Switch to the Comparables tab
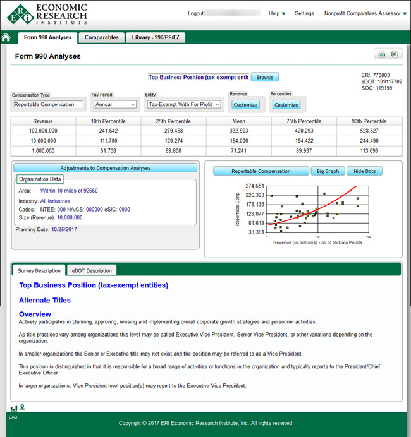The height and width of the screenshot is (437, 411). [x=102, y=38]
